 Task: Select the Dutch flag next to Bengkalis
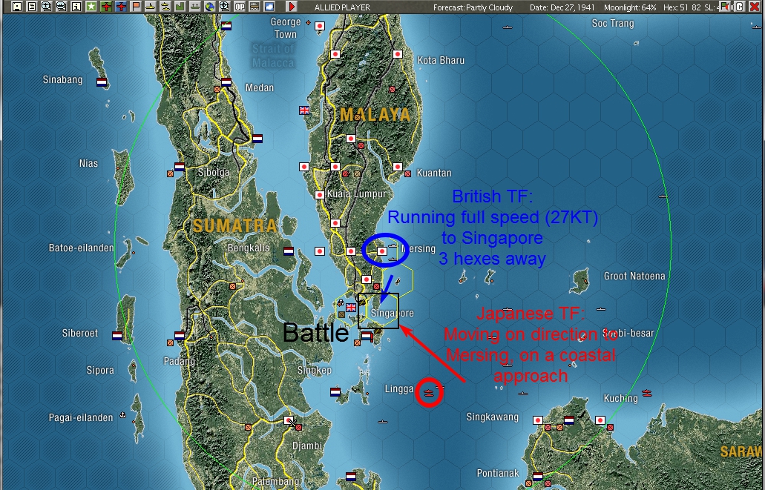coord(289,251)
